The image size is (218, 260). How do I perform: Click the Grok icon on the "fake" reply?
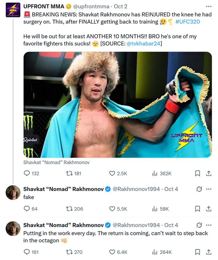(199, 189)
